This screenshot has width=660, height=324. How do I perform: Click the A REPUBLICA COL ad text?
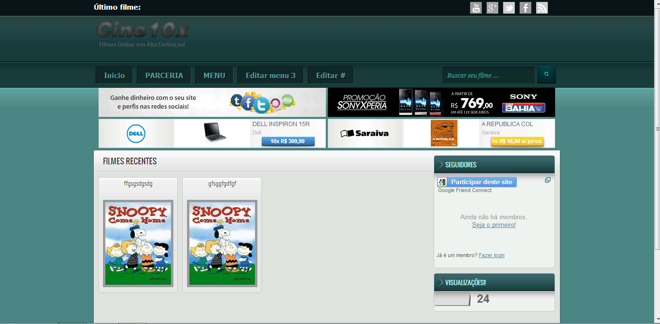click(x=508, y=124)
